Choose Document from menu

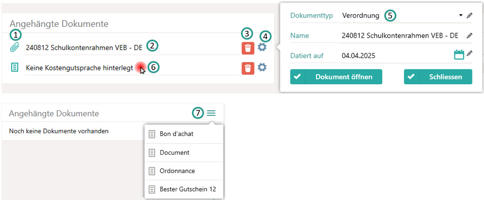(x=184, y=153)
